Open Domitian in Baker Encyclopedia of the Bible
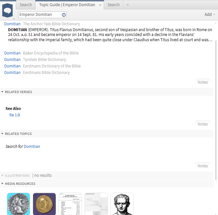 (12, 53)
